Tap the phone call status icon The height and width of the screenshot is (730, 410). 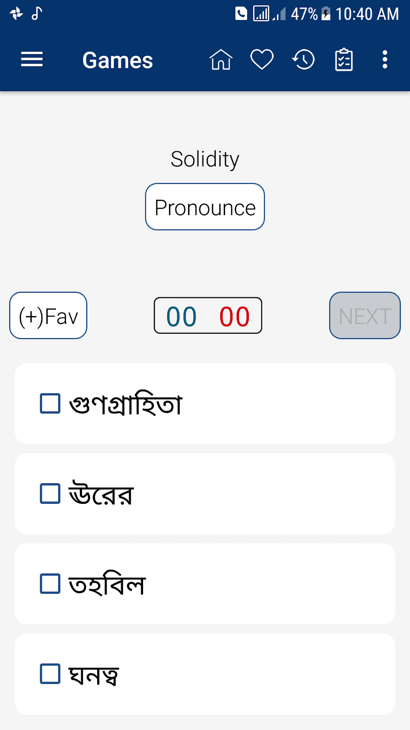[241, 14]
